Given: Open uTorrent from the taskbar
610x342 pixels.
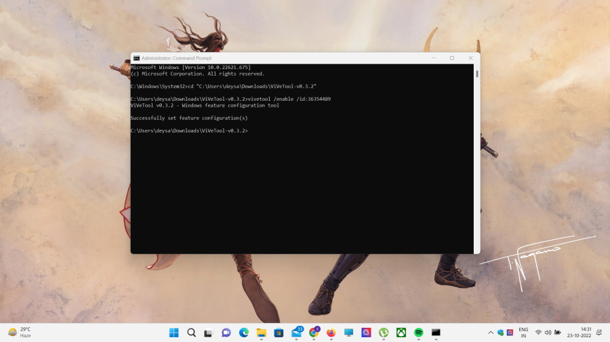Looking at the screenshot, I should point(384,333).
